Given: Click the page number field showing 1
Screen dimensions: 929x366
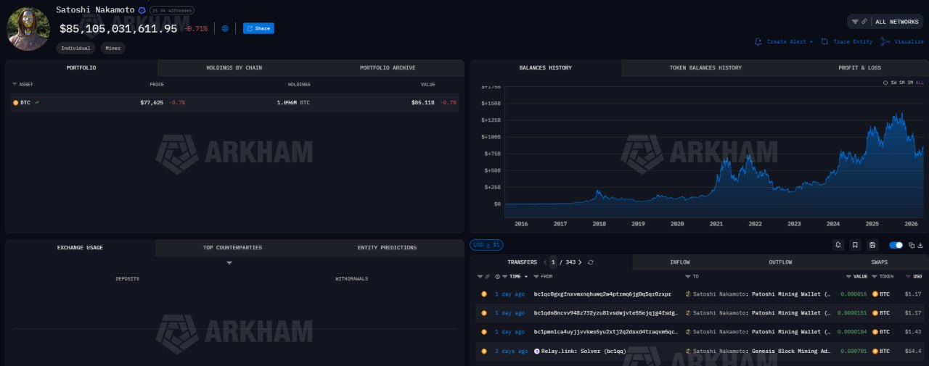Looking at the screenshot, I should [553, 262].
